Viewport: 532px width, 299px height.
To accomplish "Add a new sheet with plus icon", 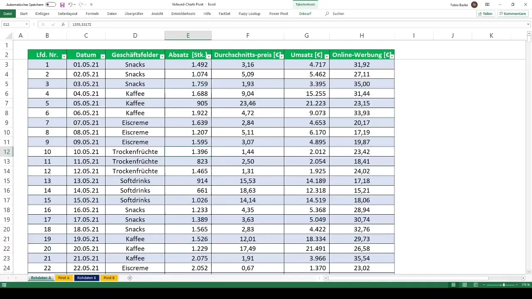I will [x=130, y=278].
